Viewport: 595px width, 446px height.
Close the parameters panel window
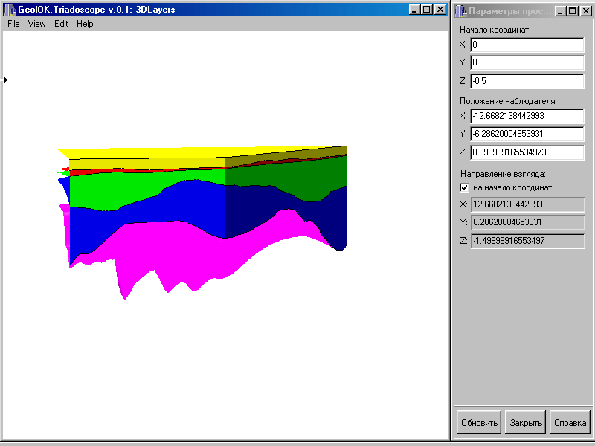point(586,11)
